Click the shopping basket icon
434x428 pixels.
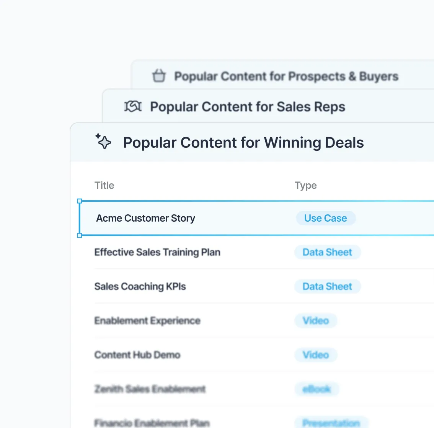159,75
